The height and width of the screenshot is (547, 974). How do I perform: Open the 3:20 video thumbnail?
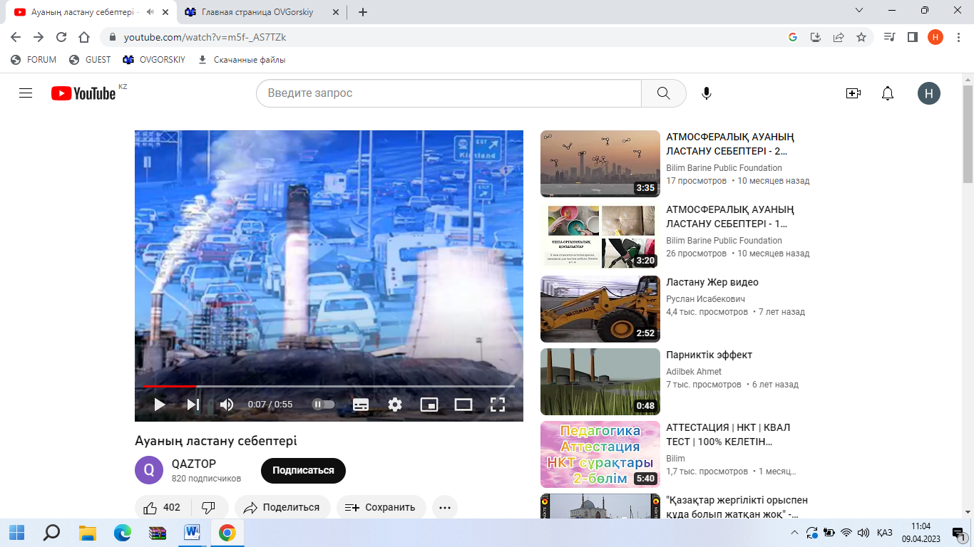pyautogui.click(x=600, y=236)
